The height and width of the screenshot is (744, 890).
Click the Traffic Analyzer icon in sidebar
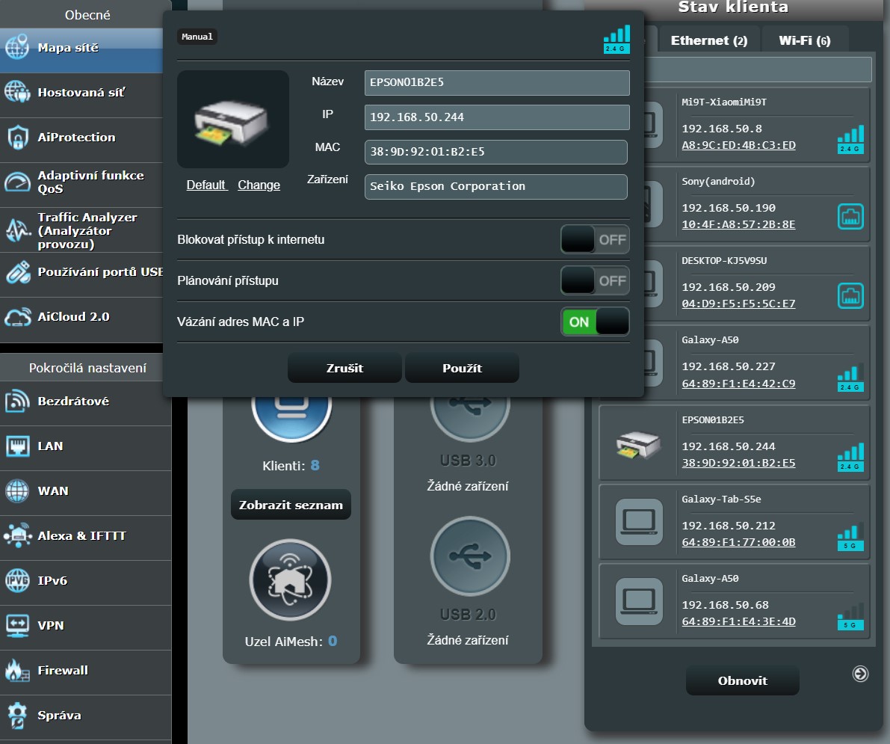click(x=17, y=230)
